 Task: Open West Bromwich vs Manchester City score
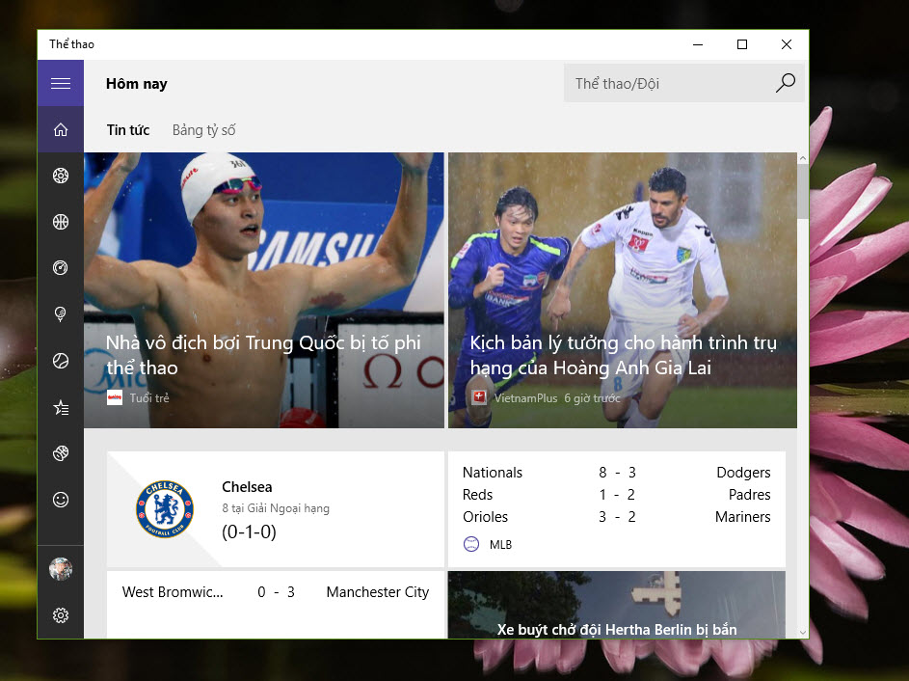coord(276,592)
